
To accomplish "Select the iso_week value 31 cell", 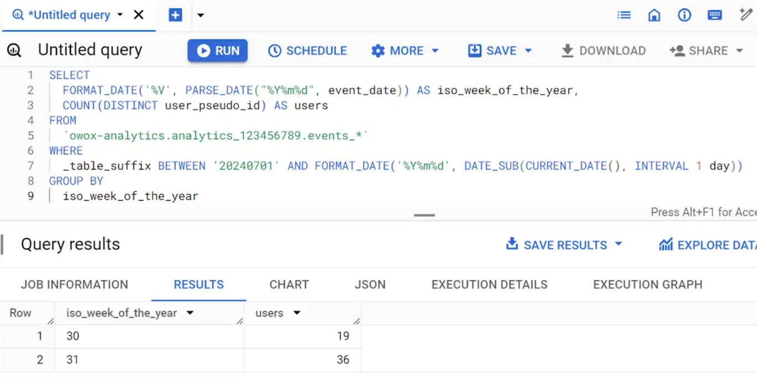I will [149, 360].
